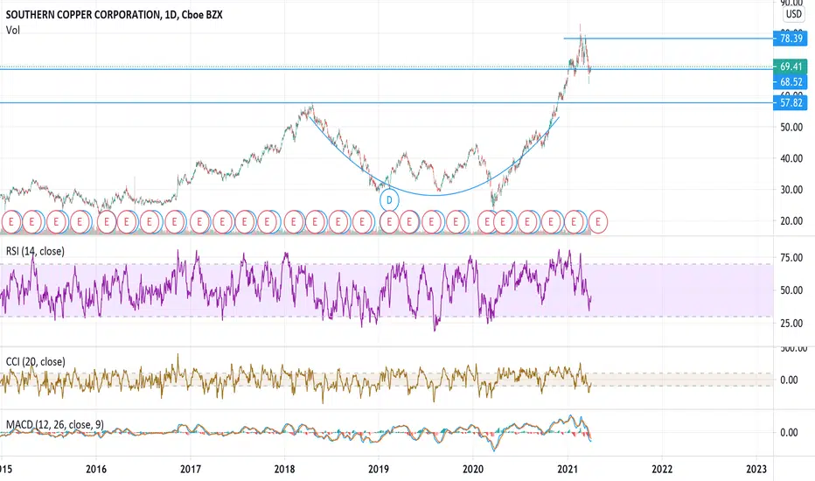Click the 30.00 value on price axis

[791, 190]
